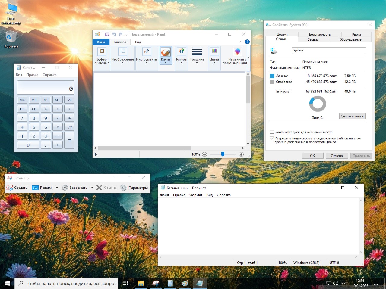Click Paint vertical scrollbar thumb
Image resolution: width=386 pixels, height=289 pixels.
pyautogui.click(x=248, y=90)
